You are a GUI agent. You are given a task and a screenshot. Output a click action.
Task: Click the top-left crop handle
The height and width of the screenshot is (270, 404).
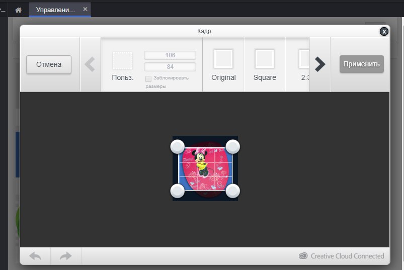[178, 147]
